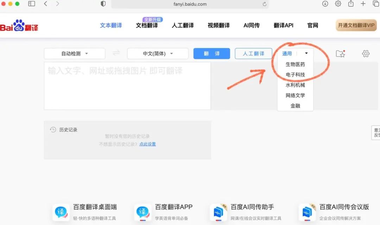Click the privacy shield icon
The width and height of the screenshot is (380, 225).
103,4
